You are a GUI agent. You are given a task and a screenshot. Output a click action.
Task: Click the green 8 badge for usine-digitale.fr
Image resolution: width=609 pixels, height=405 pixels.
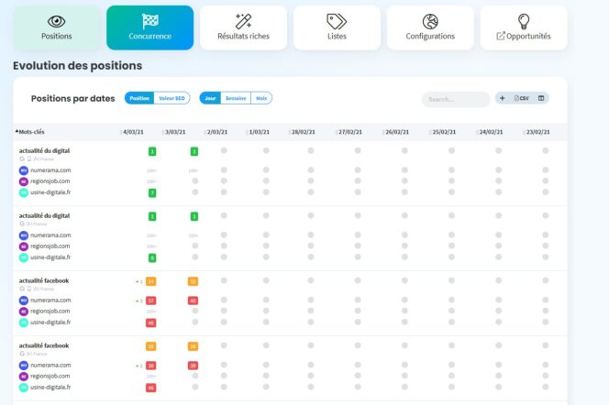pos(152,257)
